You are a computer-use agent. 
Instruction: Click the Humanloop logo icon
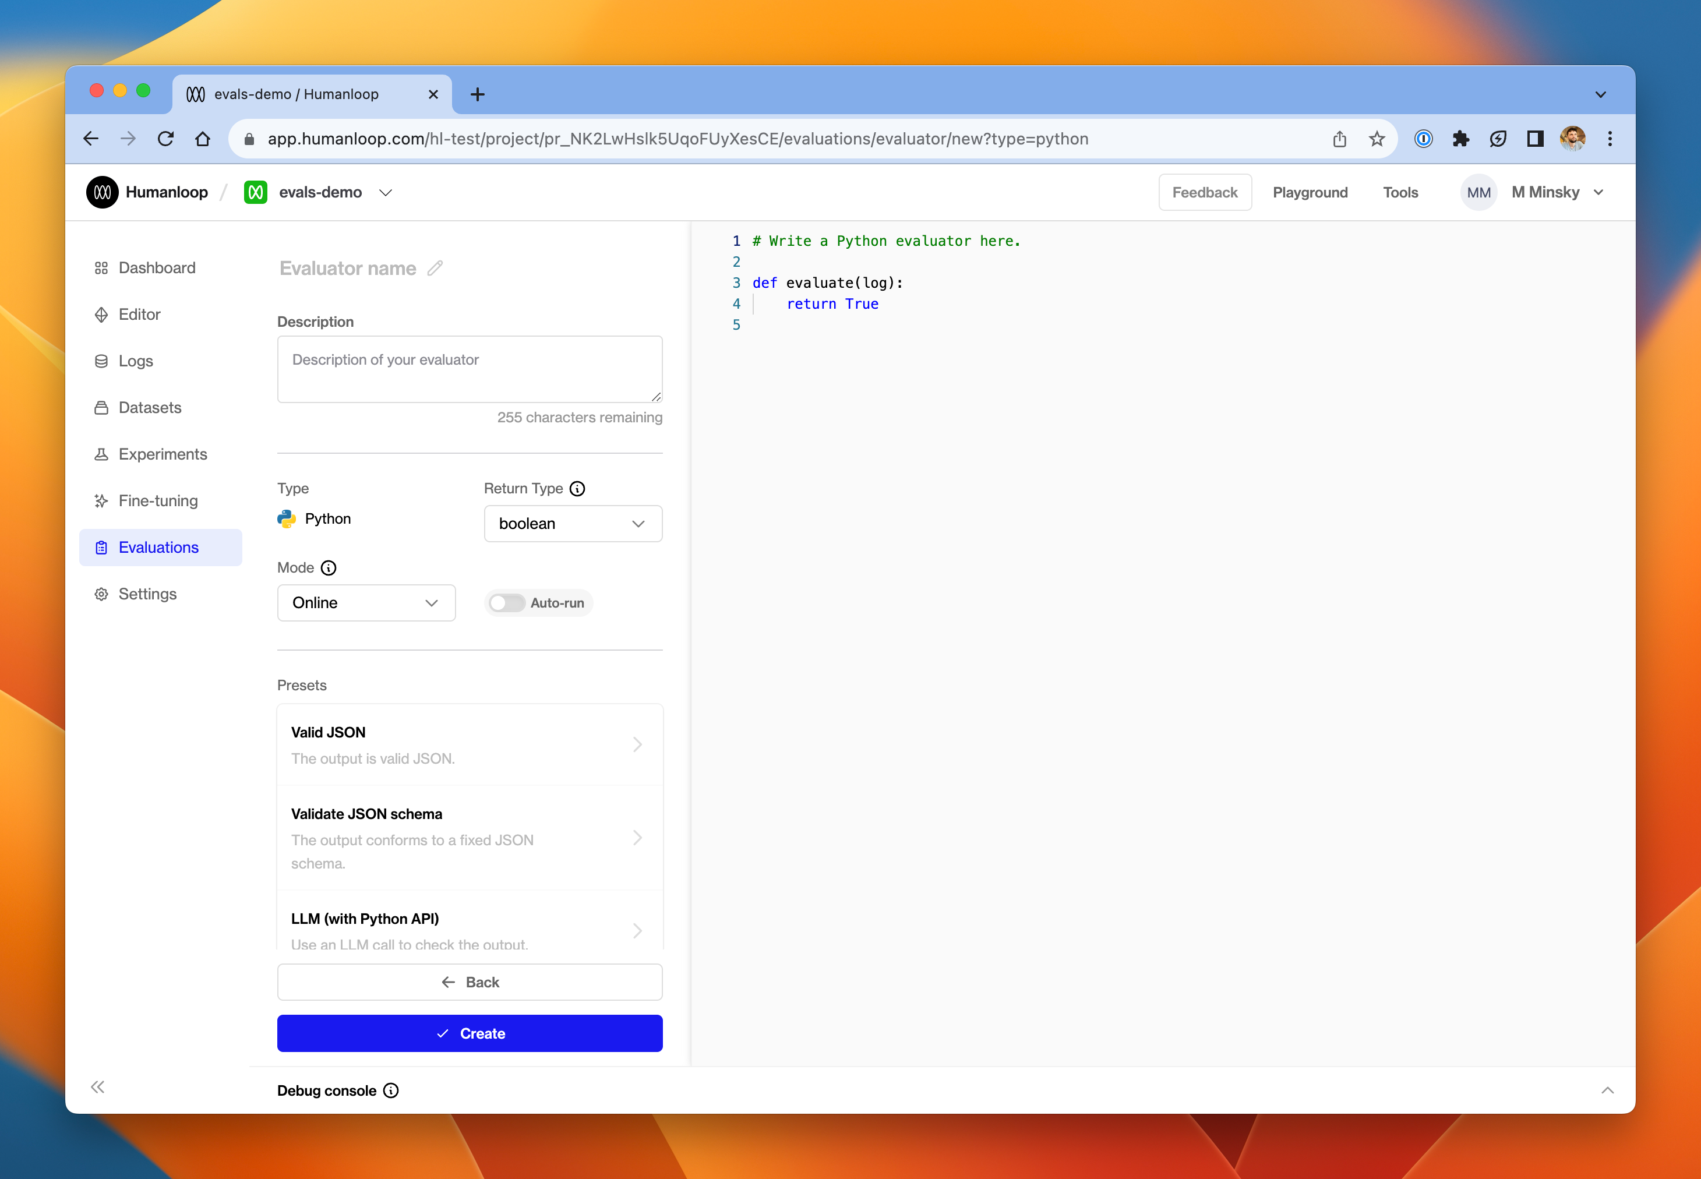tap(102, 192)
